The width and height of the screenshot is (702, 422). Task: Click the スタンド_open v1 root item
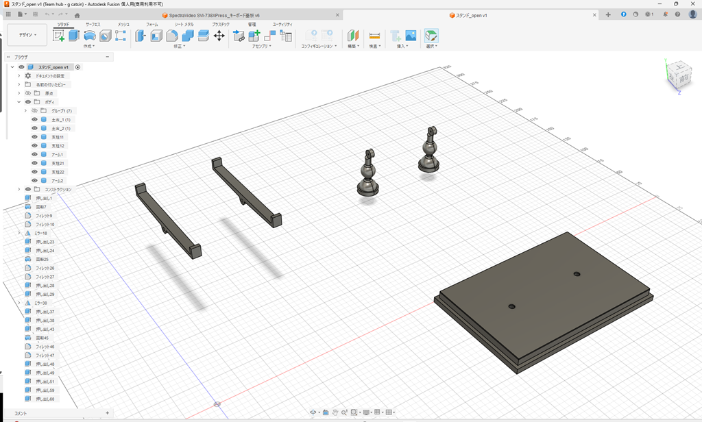(51, 67)
